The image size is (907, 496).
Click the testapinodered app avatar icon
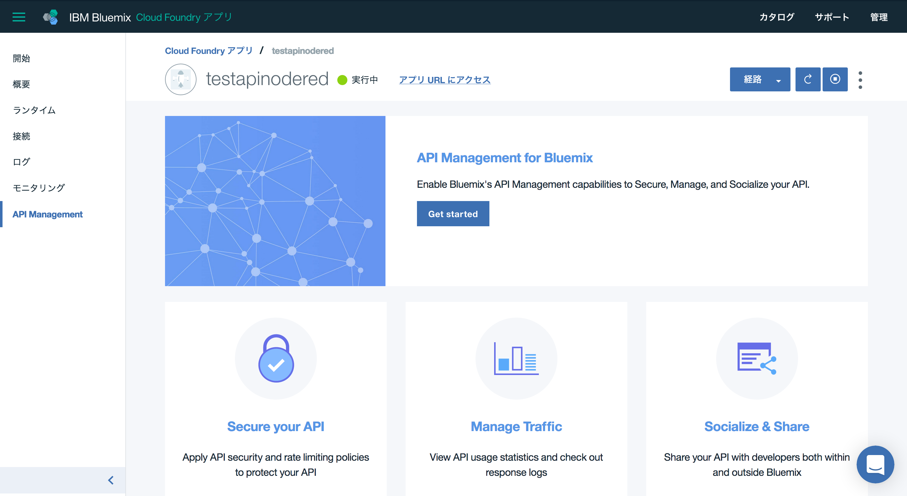[181, 79]
